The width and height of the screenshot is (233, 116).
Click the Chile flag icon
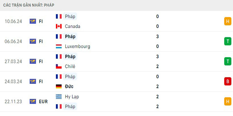[x=59, y=66]
